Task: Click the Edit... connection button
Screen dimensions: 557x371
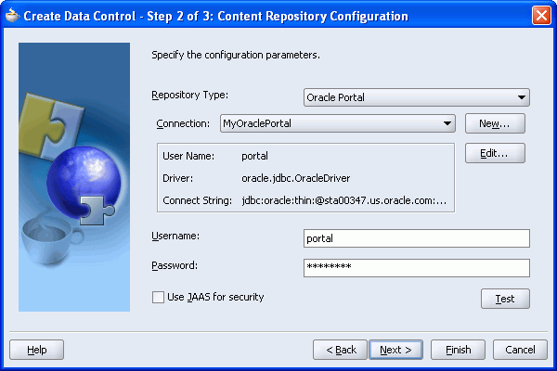Action: tap(495, 153)
